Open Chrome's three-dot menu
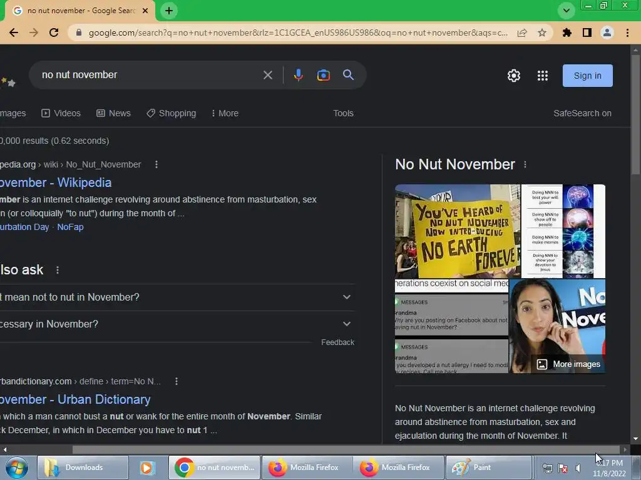The image size is (641, 480). click(627, 32)
